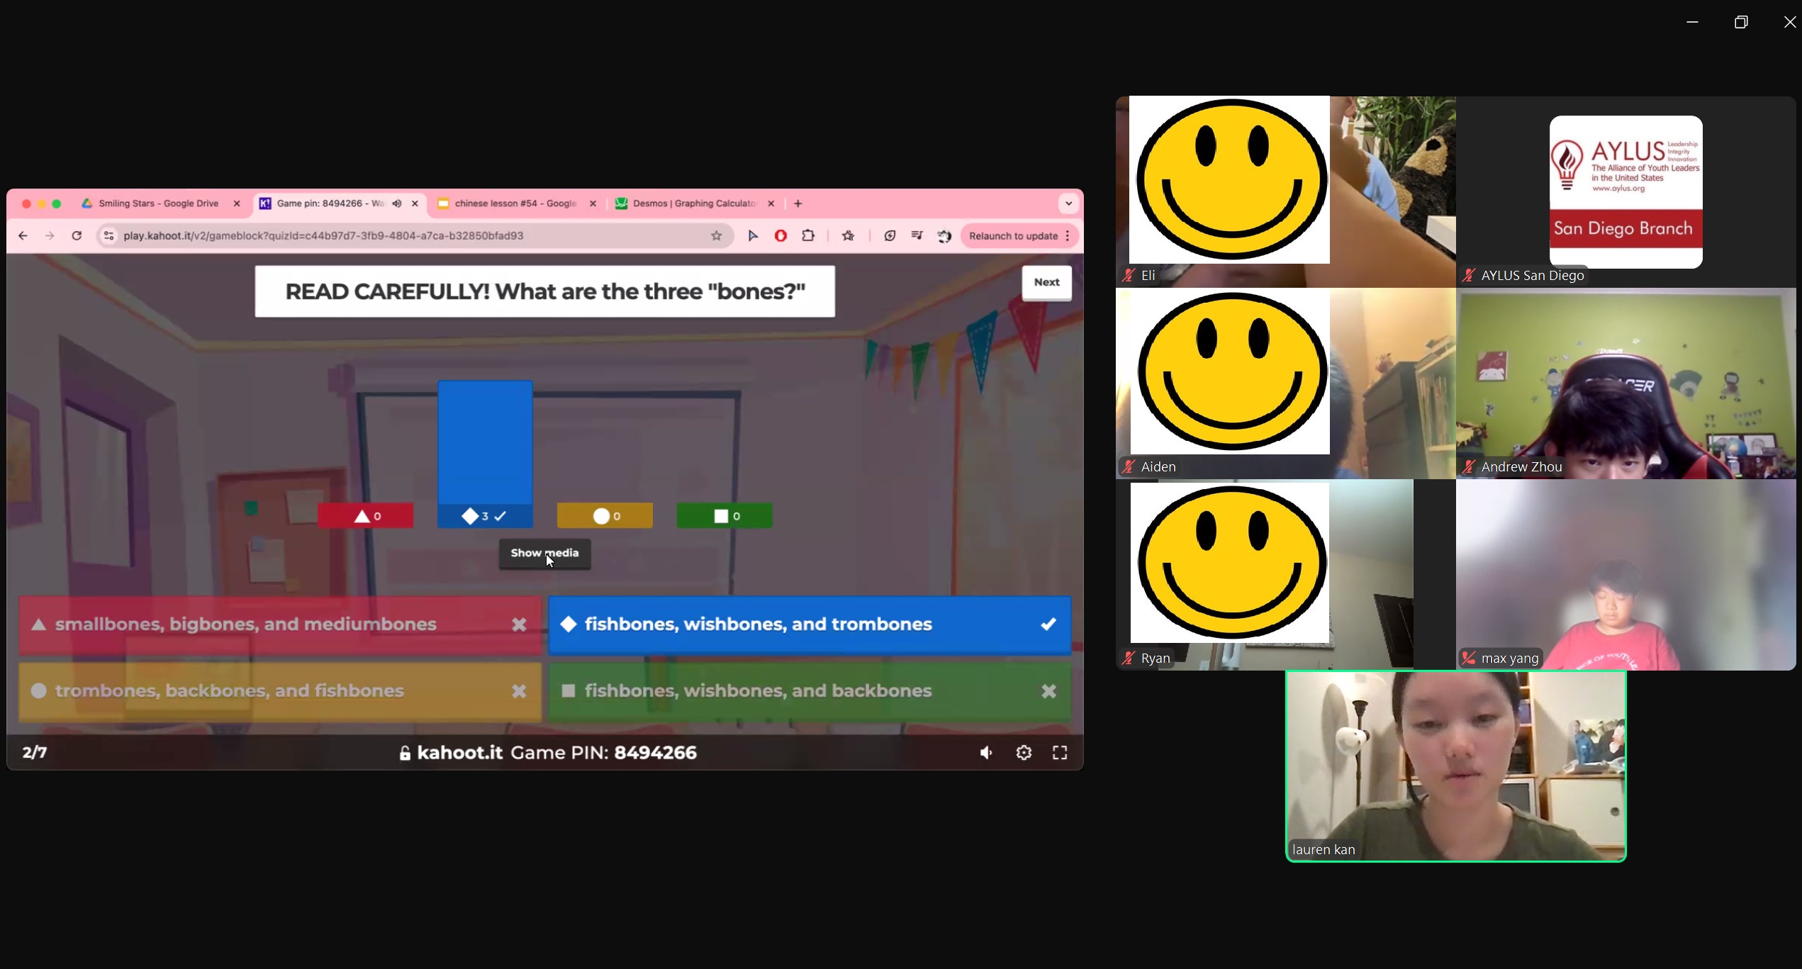Select Aiden's video tile
The height and width of the screenshot is (969, 1802).
(x=1285, y=383)
